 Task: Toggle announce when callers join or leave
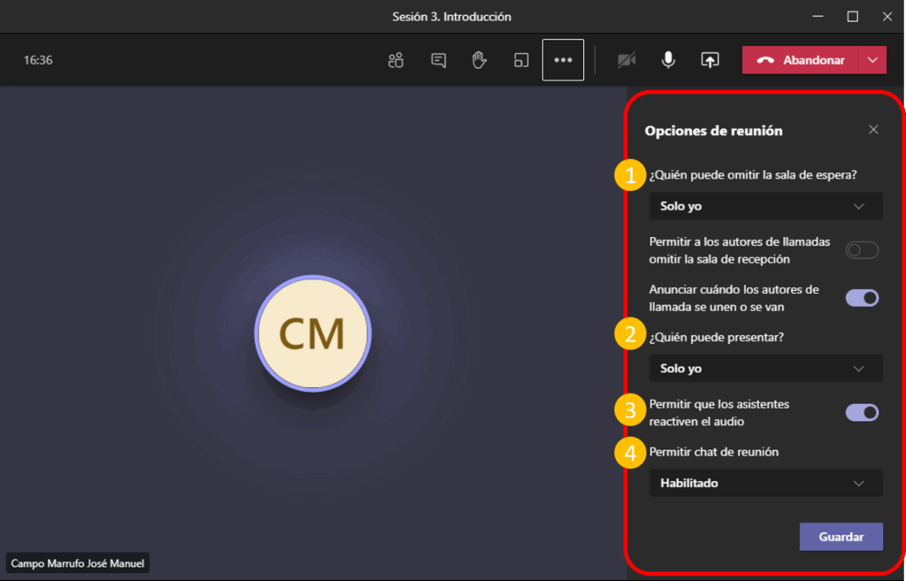coord(862,298)
